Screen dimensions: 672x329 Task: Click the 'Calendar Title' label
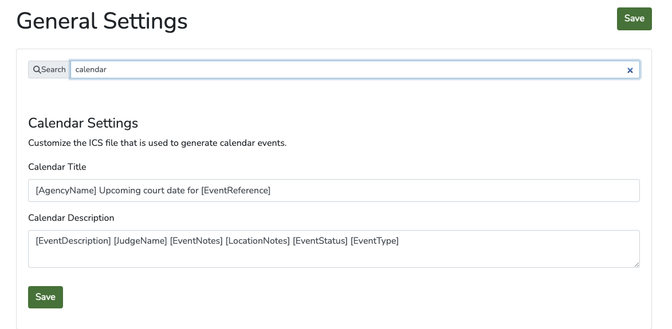point(57,167)
